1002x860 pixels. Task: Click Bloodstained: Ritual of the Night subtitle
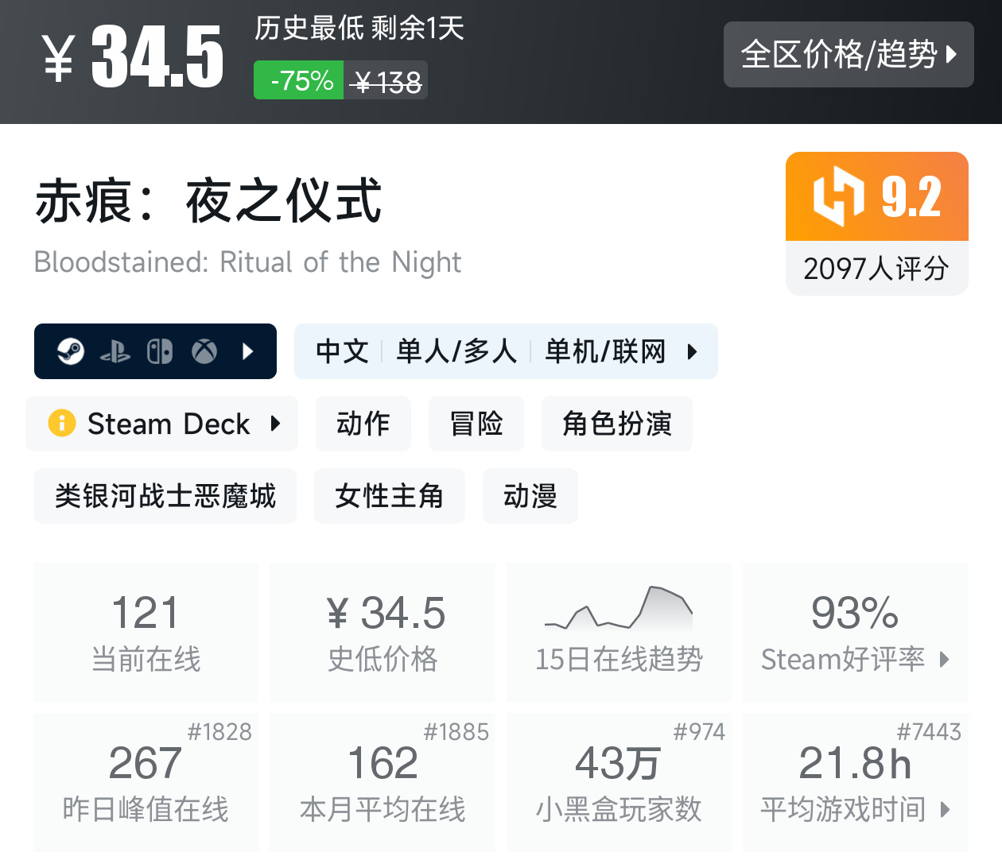pyautogui.click(x=247, y=262)
